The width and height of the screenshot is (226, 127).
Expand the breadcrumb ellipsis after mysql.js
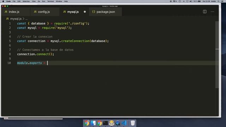point(26,19)
